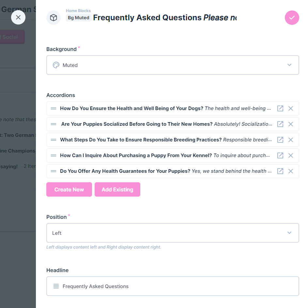Image resolution: width=308 pixels, height=308 pixels.
Task: Click the Create New button
Action: tap(69, 189)
